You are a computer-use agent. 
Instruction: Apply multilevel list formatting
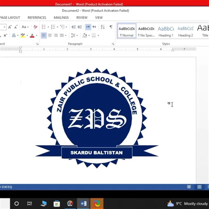click(62, 27)
